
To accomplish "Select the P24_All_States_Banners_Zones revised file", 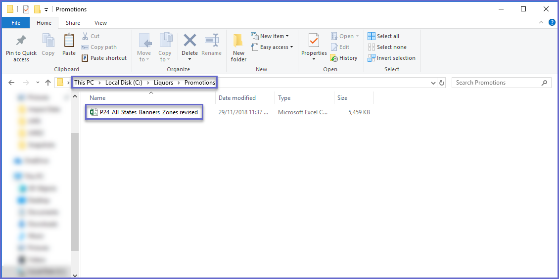I will 148,112.
